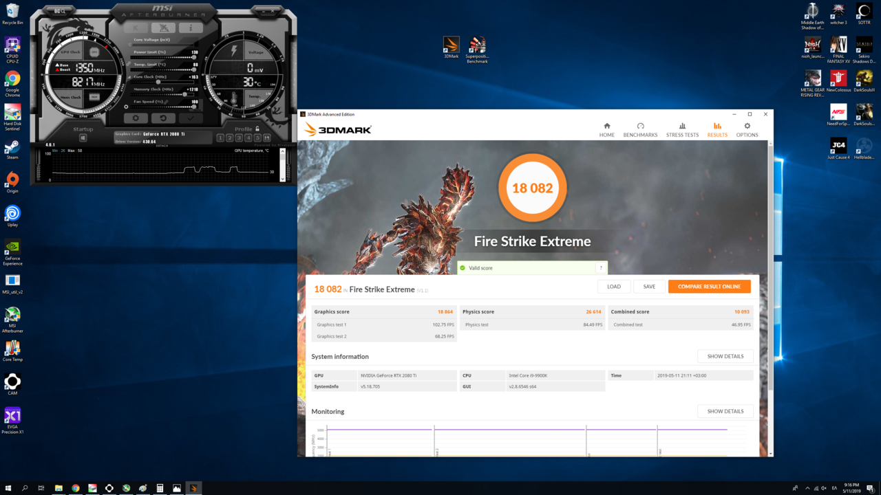
Task: Select Afterburner profile slot 5
Action: tap(257, 138)
